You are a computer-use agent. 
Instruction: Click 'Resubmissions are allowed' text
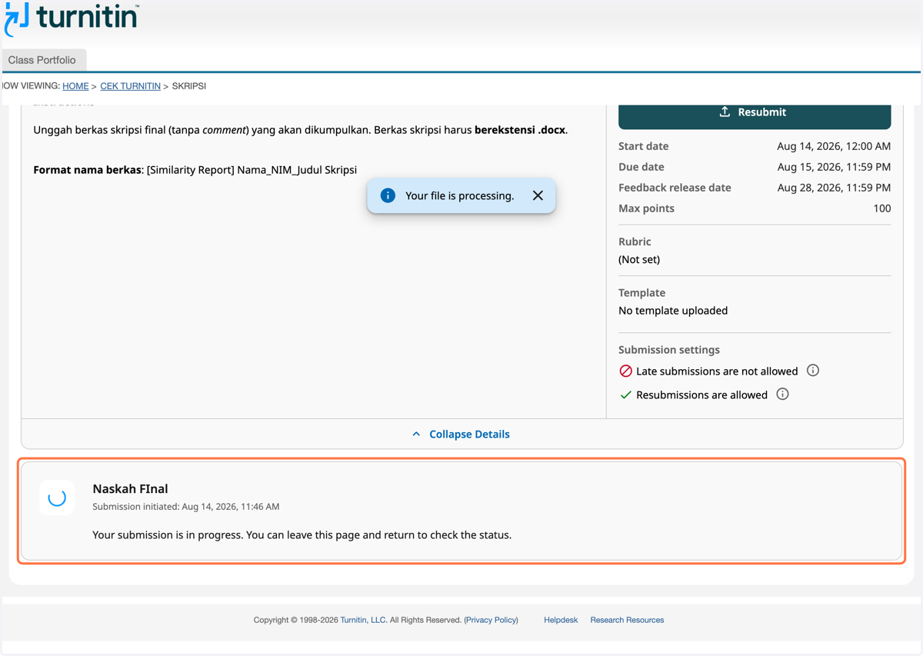pos(701,395)
